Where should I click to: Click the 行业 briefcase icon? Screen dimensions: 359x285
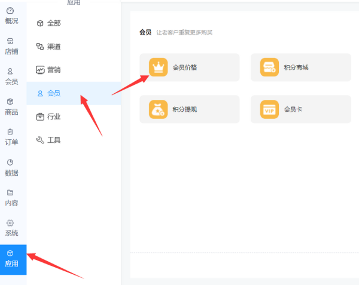point(40,117)
